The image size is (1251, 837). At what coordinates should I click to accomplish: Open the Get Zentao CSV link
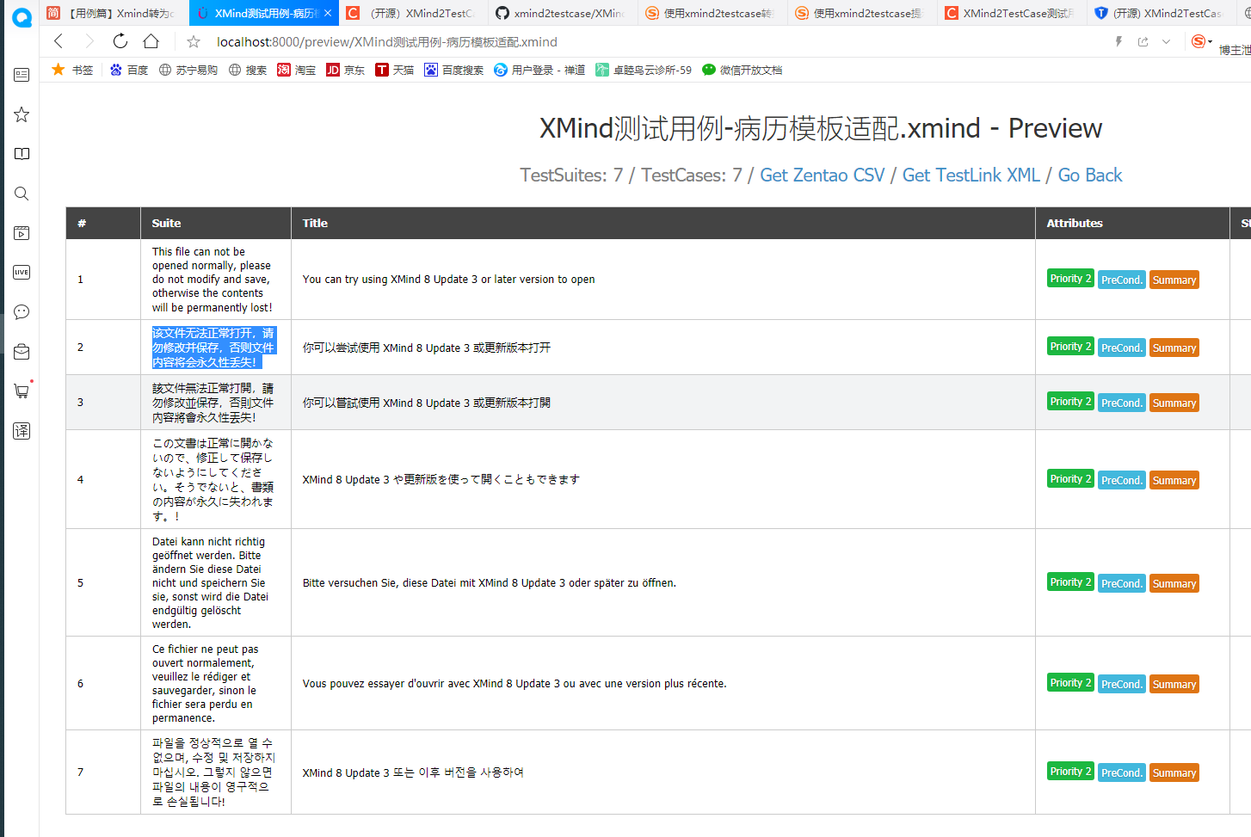(822, 175)
